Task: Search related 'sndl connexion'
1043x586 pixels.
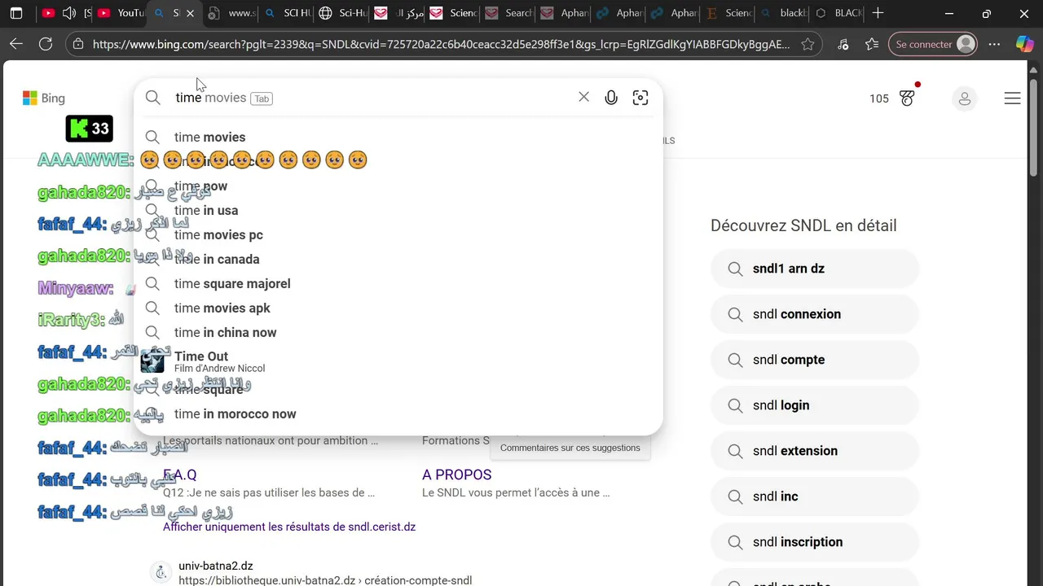Action: pyautogui.click(x=815, y=314)
